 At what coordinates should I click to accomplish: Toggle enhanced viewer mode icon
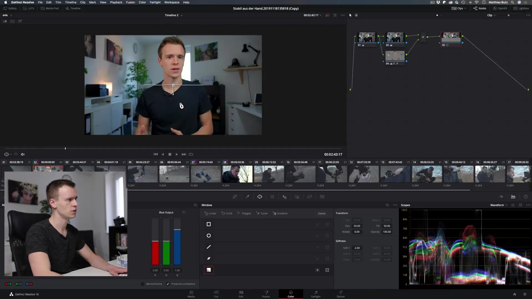coord(335,15)
